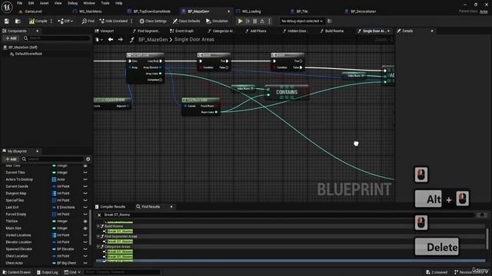
Task: Click the stop simulation button
Action: coord(254,21)
